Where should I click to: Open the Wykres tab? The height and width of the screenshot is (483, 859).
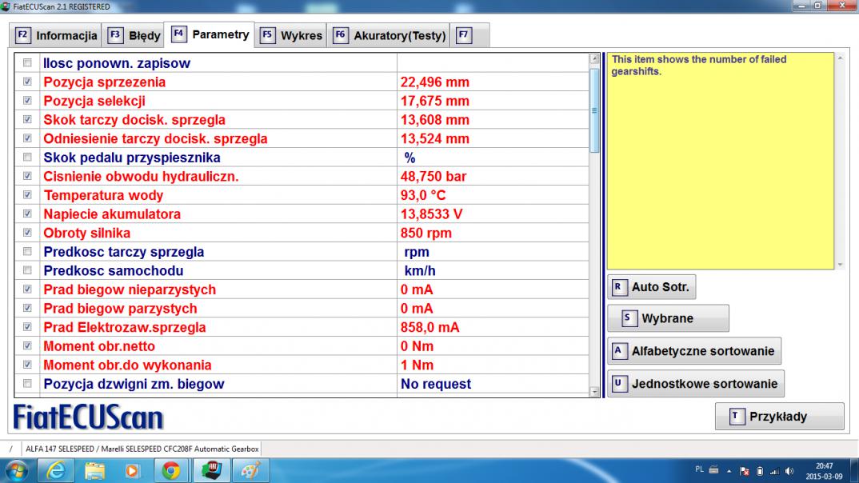coord(292,36)
